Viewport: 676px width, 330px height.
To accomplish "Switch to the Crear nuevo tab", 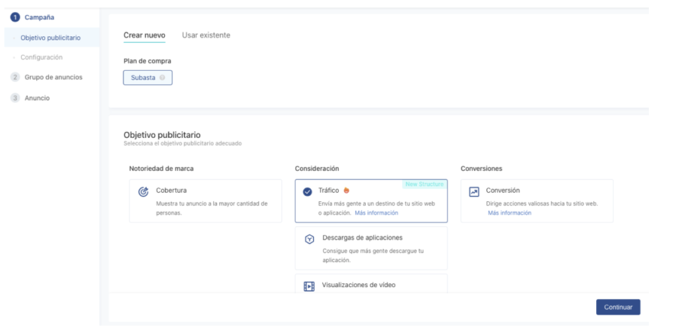I will click(145, 36).
